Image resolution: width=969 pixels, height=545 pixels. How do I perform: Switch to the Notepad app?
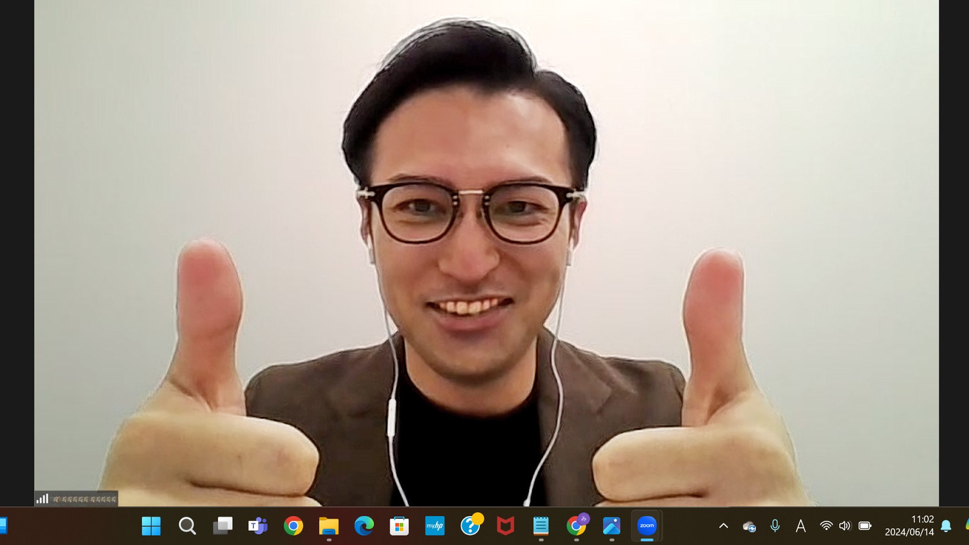coord(541,525)
